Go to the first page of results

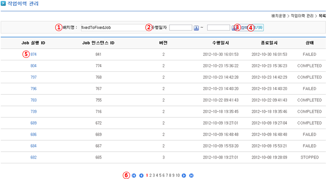point(134,175)
